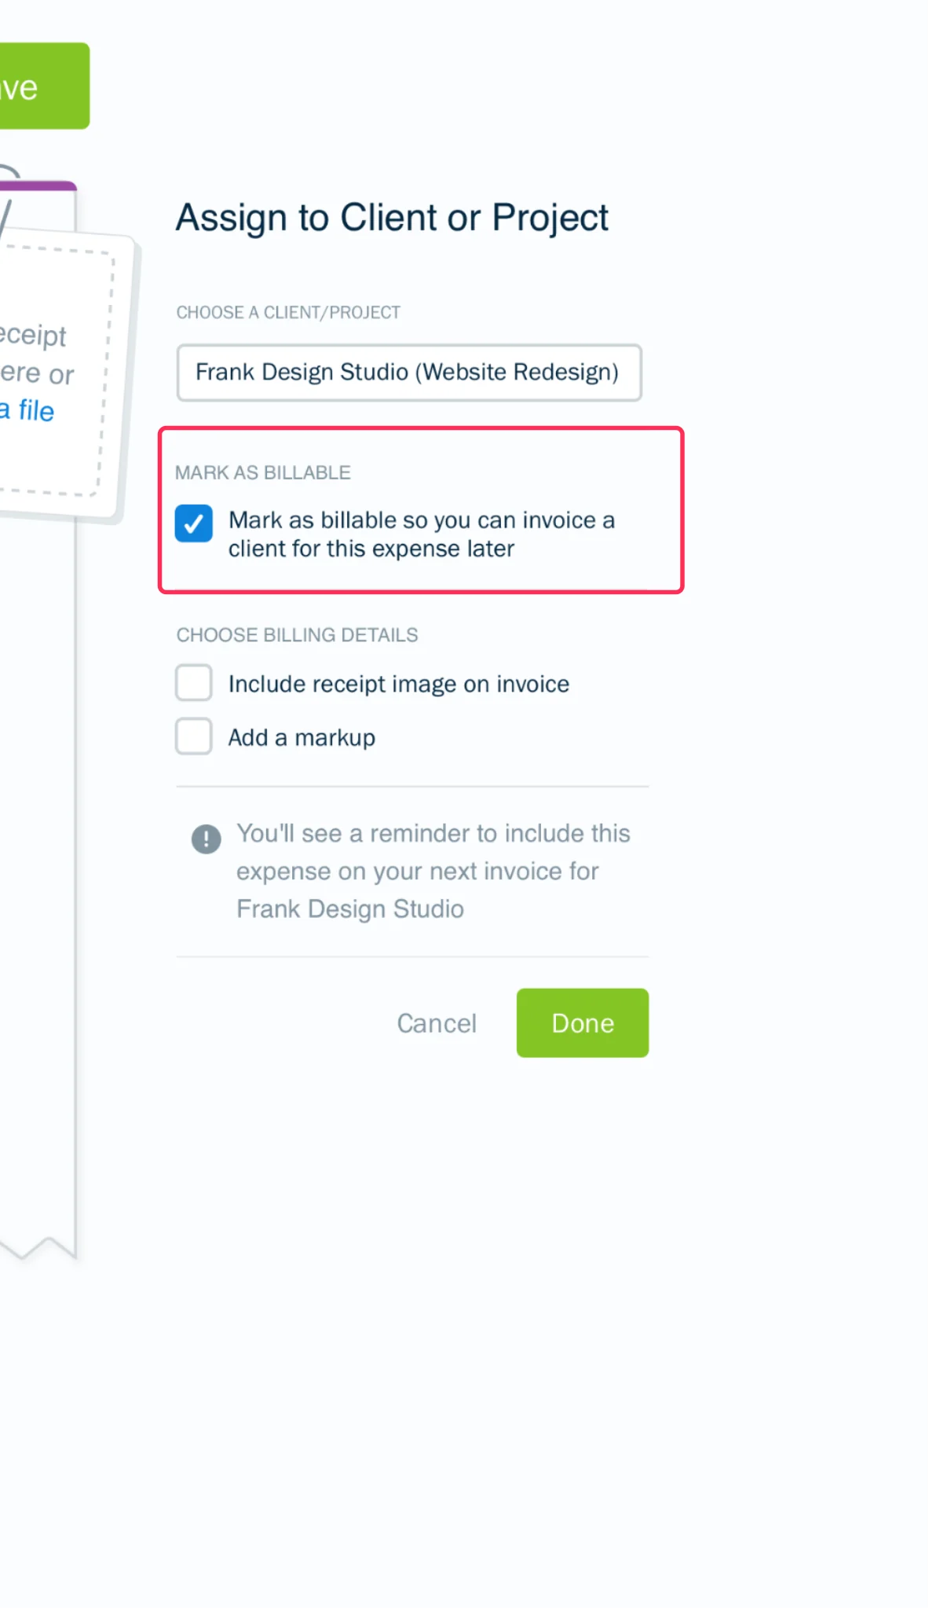
Task: Uncheck the Mark as billable checkbox
Action: coord(194,523)
